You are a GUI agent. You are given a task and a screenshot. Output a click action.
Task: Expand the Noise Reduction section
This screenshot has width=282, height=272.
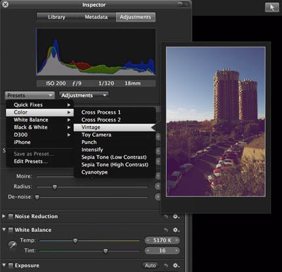tap(4, 216)
